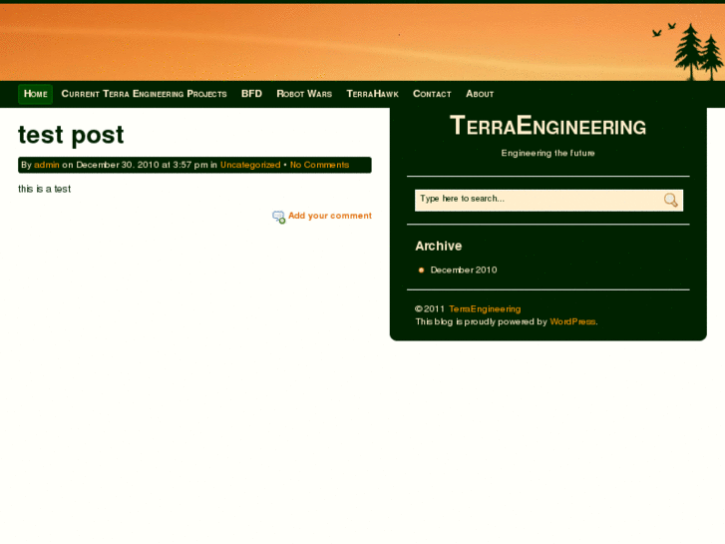Click the Engineering the future tagline
This screenshot has height=544, width=725.
547,153
